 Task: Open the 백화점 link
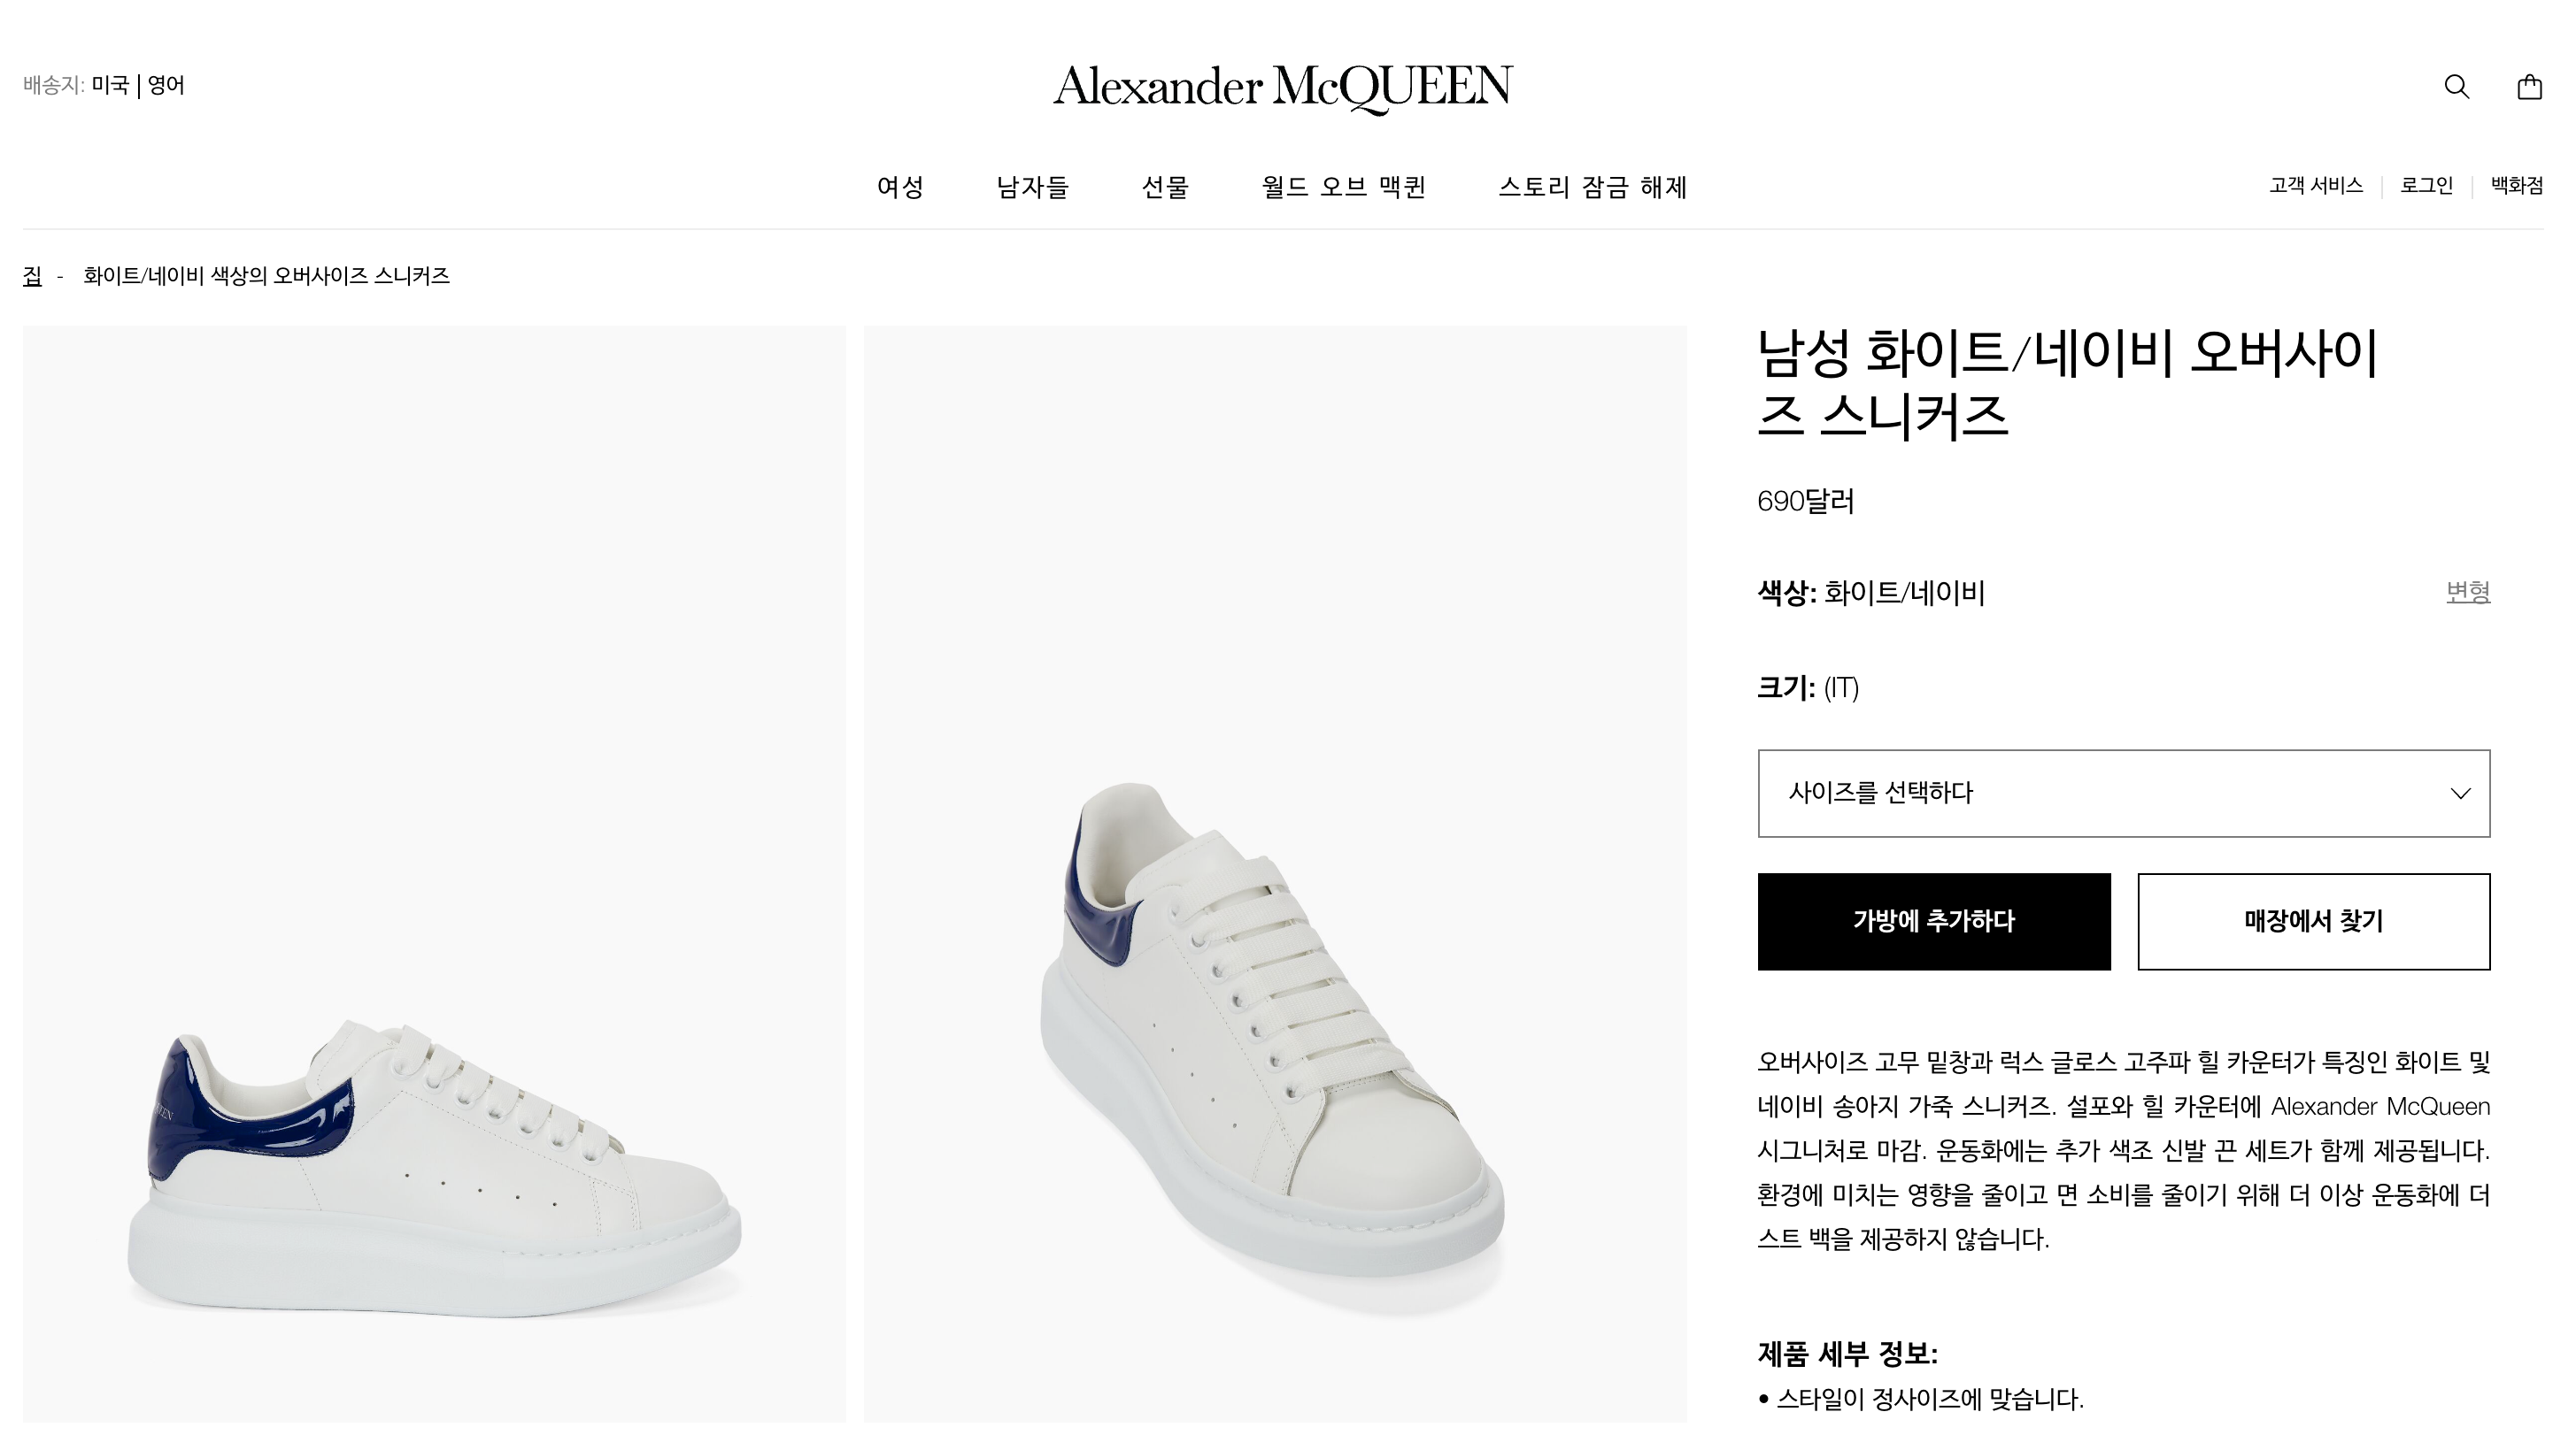2516,186
